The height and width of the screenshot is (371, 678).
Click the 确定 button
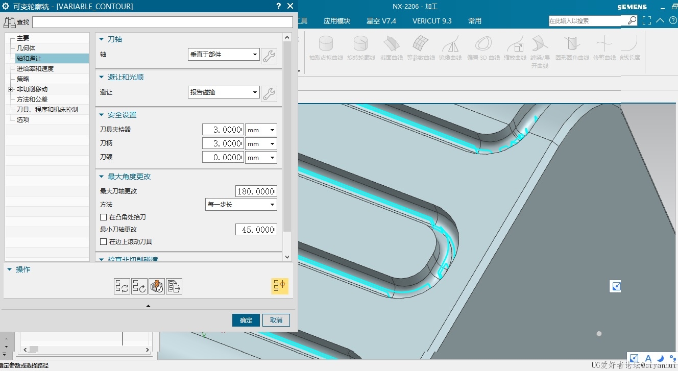pyautogui.click(x=246, y=320)
